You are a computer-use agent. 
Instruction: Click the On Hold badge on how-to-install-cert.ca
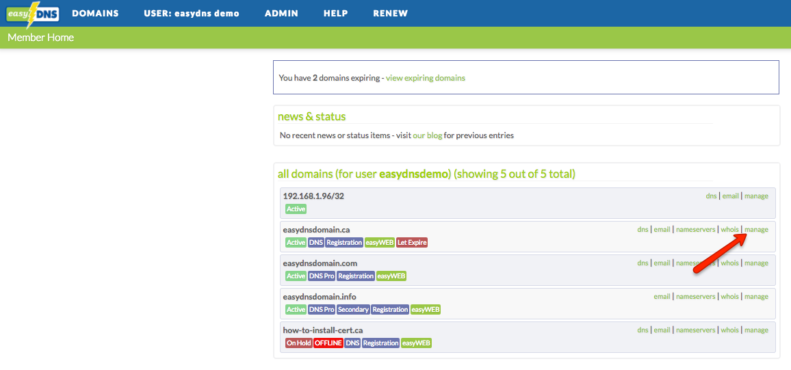(298, 343)
